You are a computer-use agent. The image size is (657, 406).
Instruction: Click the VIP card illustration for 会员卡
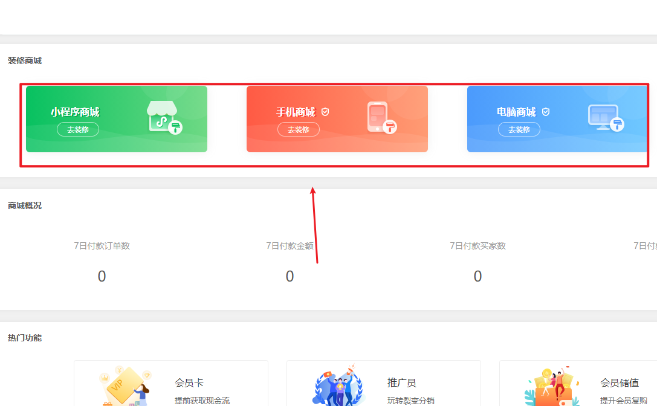coord(124,387)
